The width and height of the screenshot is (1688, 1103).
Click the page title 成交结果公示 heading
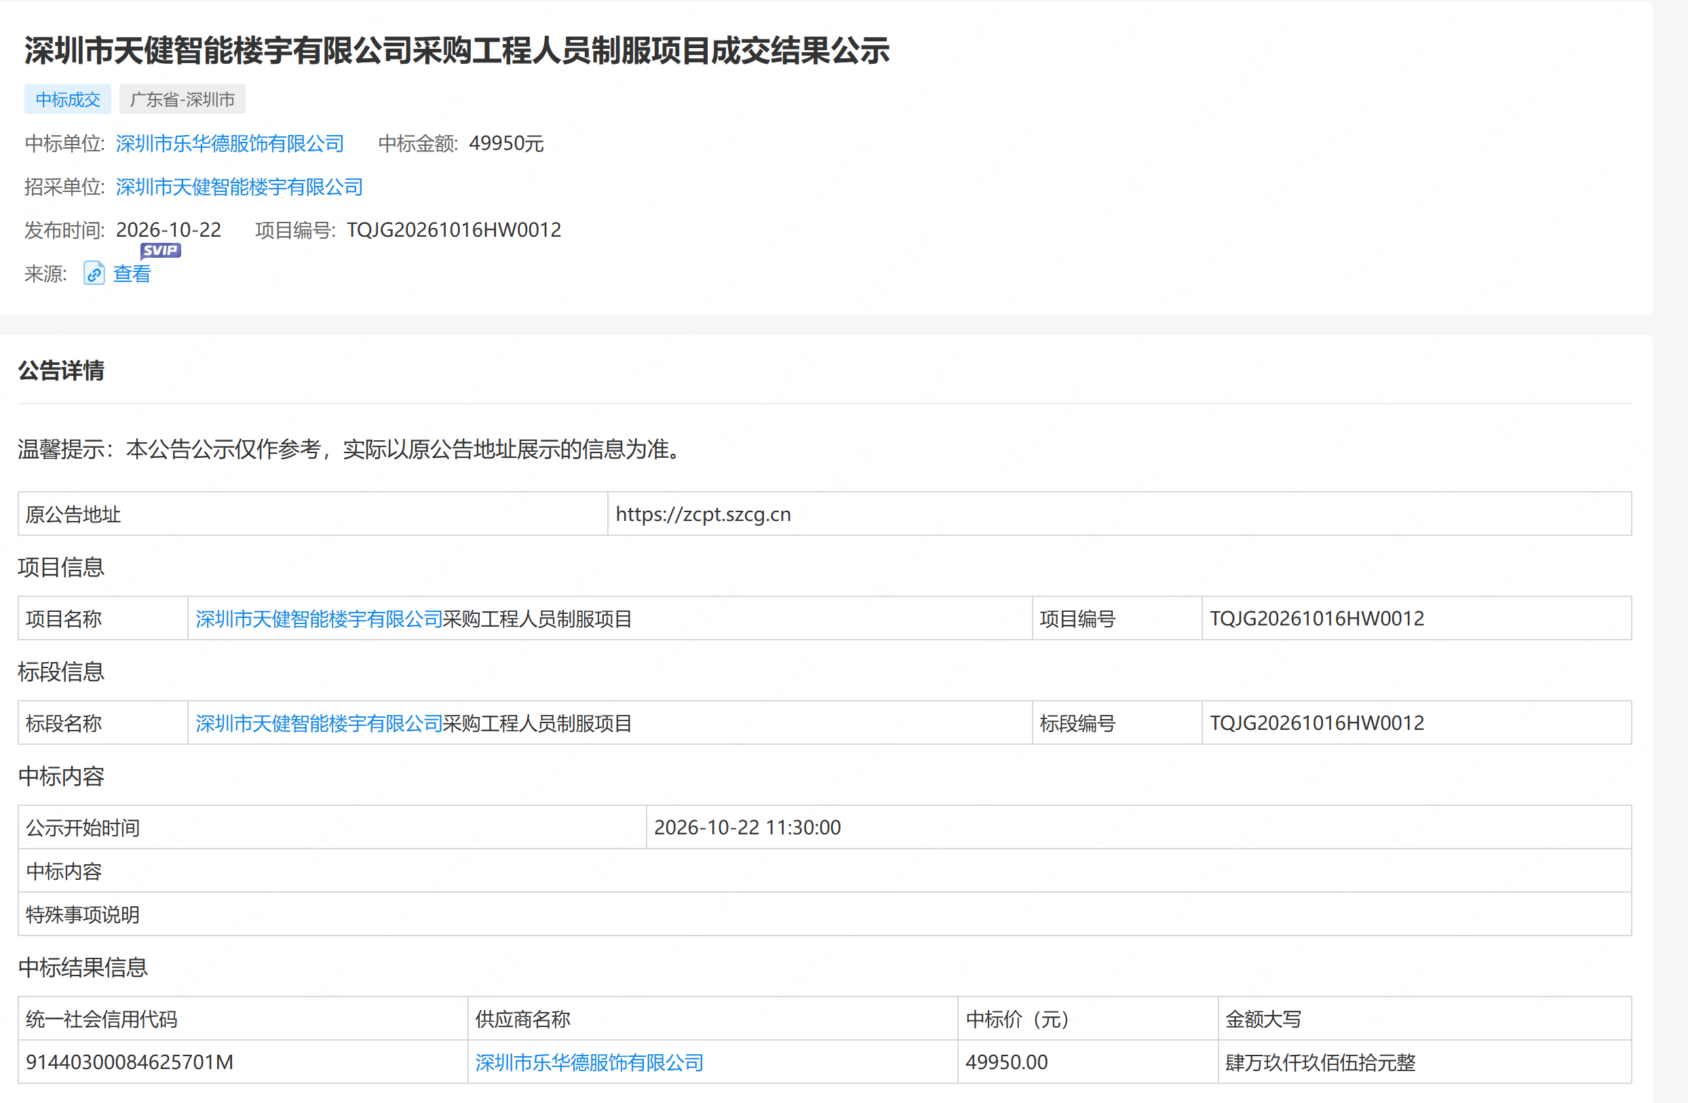457,50
